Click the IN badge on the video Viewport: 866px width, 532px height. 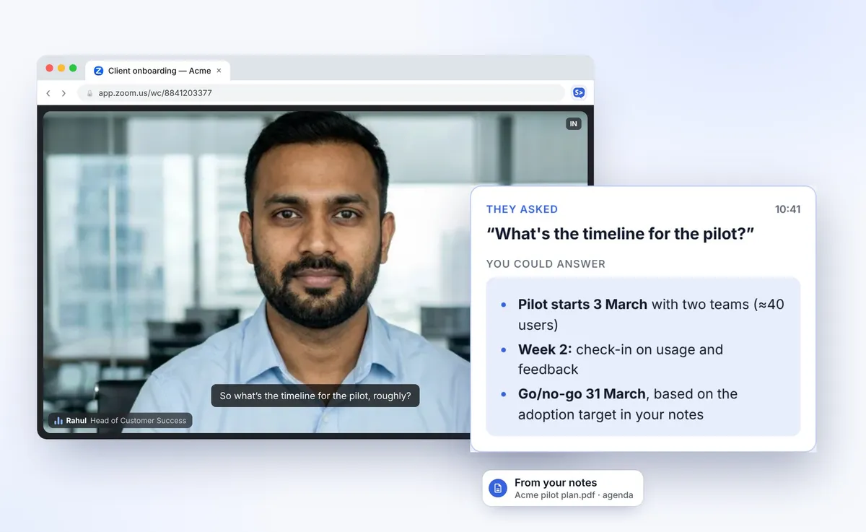tap(574, 124)
